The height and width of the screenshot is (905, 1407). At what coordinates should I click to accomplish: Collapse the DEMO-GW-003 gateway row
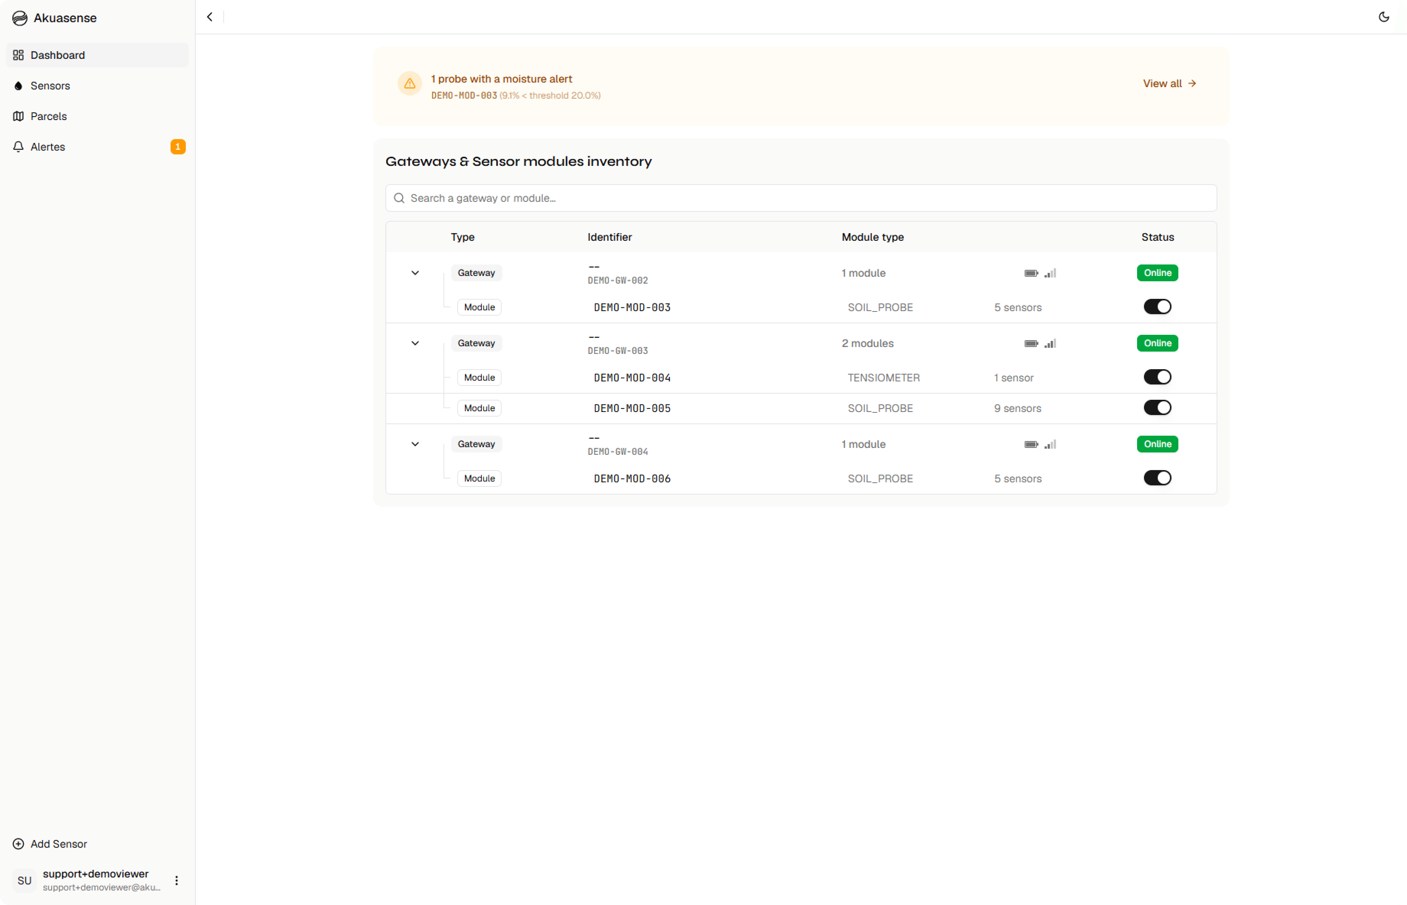click(415, 344)
